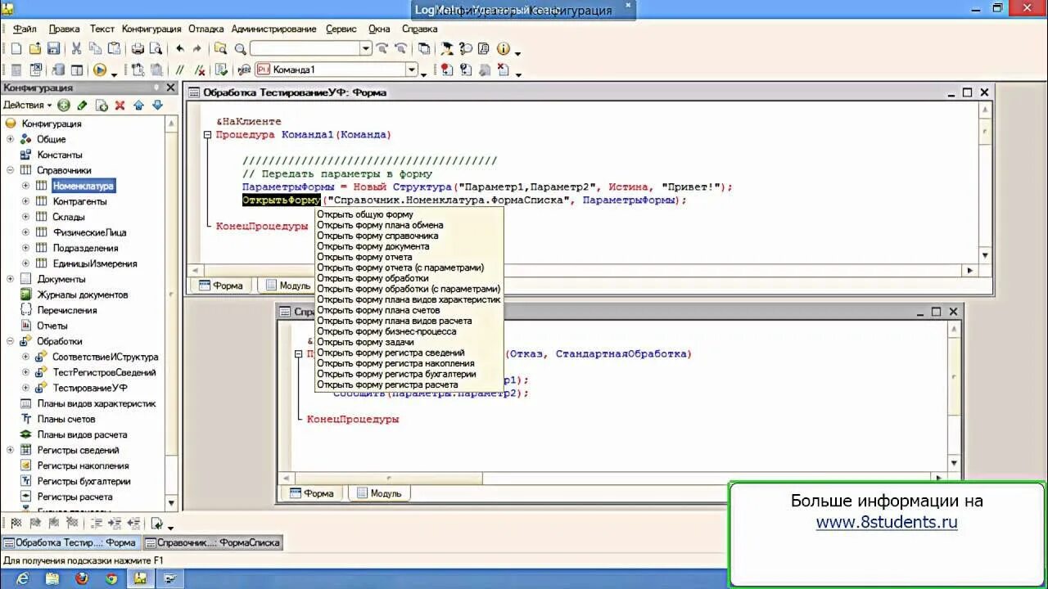
Task: Open the search field dropdown arrow
Action: pyautogui.click(x=366, y=49)
